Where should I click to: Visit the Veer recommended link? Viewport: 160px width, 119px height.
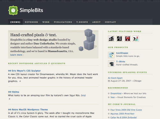pos(113,97)
